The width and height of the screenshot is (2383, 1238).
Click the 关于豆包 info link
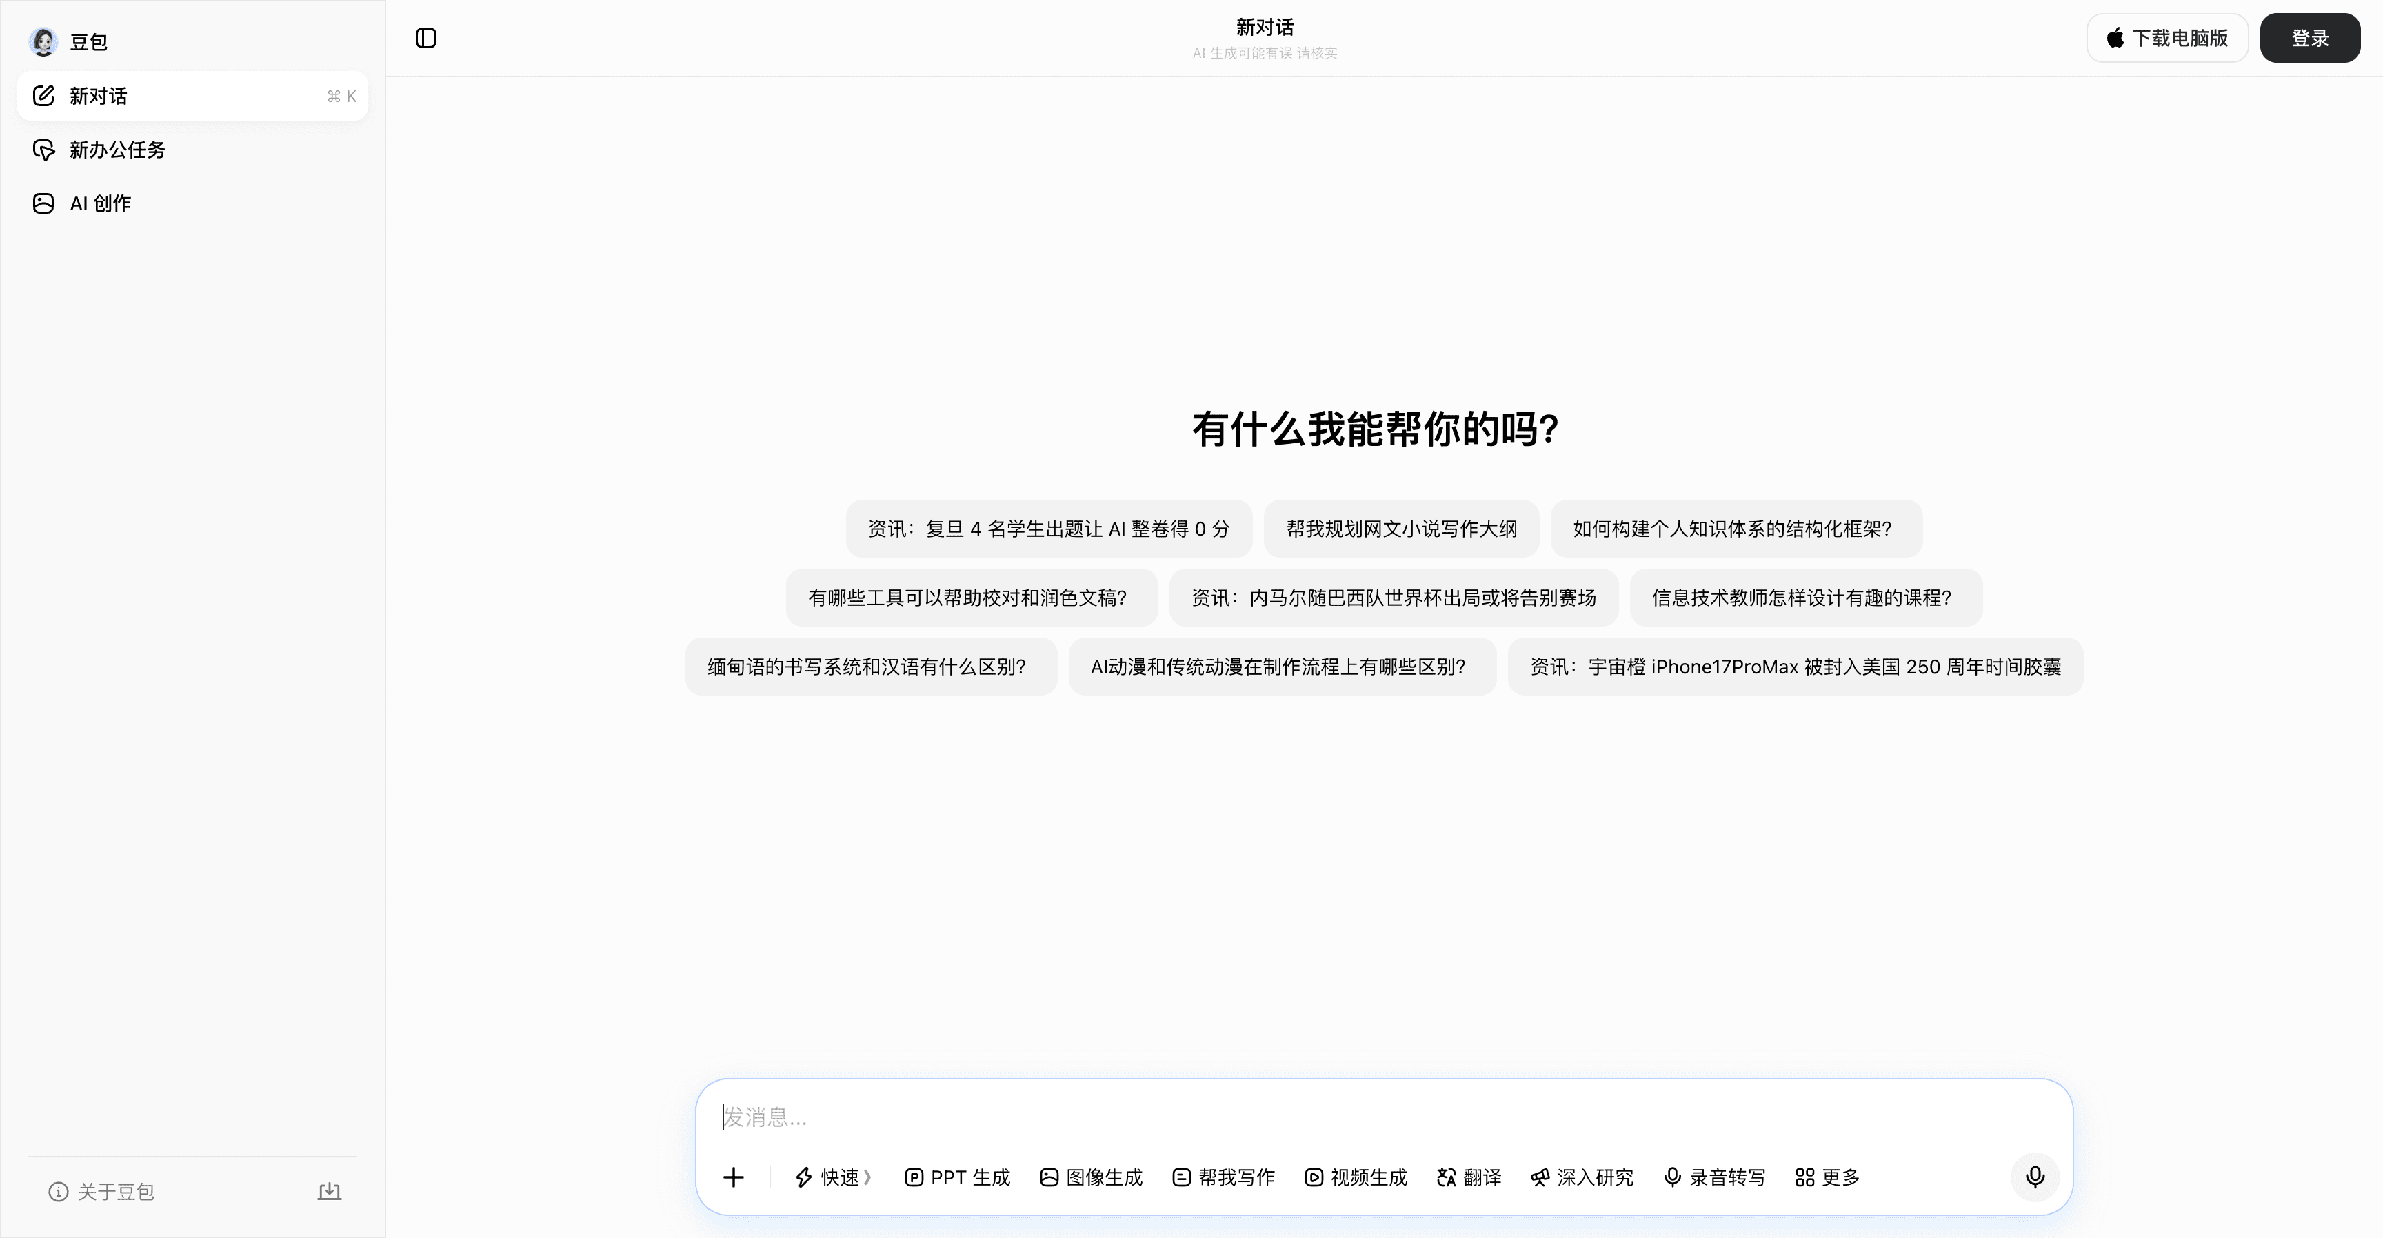coord(102,1192)
